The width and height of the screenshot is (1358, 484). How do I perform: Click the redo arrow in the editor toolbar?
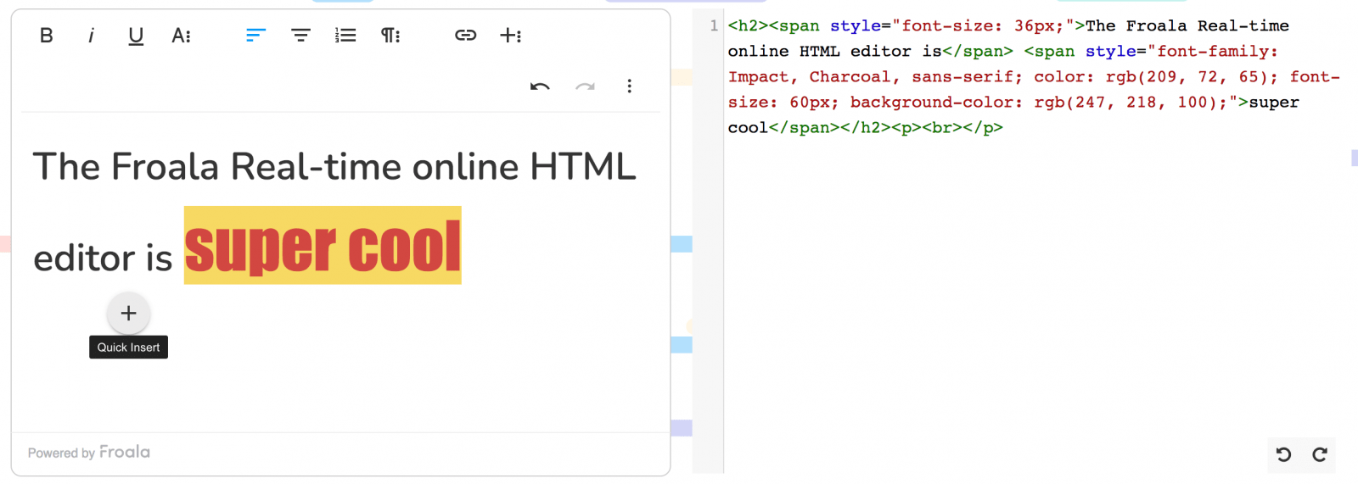[x=585, y=86]
